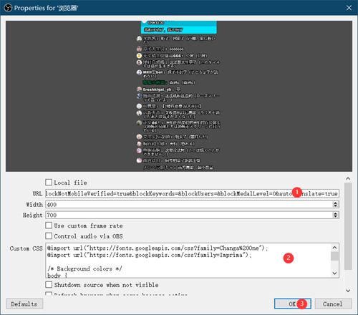
Task: Click Custom CSS scrollbar down arrow
Action: point(334,273)
